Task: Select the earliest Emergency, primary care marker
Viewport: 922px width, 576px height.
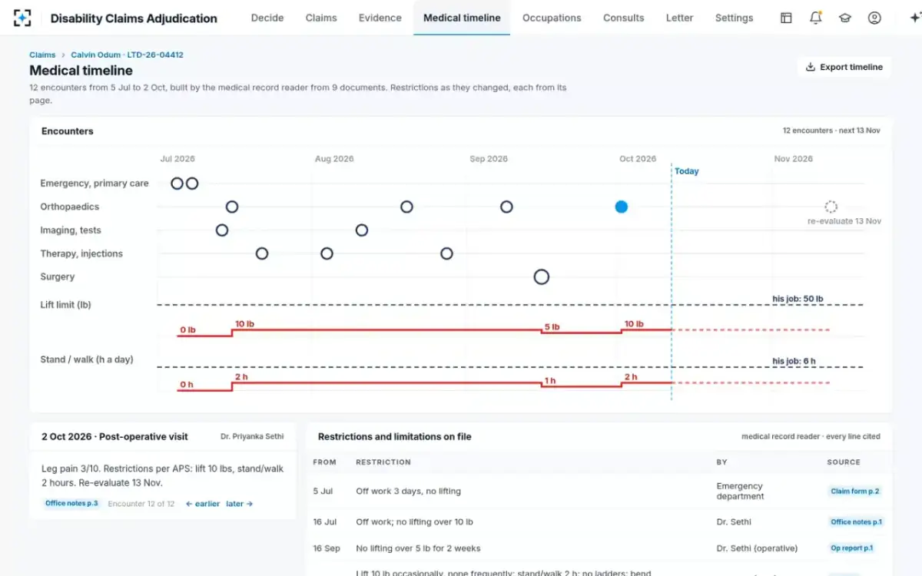Action: click(177, 184)
